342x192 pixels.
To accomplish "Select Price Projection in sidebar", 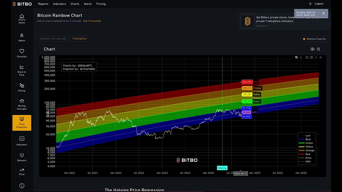I will point(22,123).
